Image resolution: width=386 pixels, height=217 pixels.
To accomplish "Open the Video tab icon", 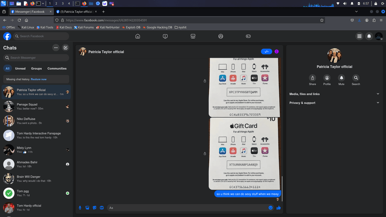I will coord(165,36).
